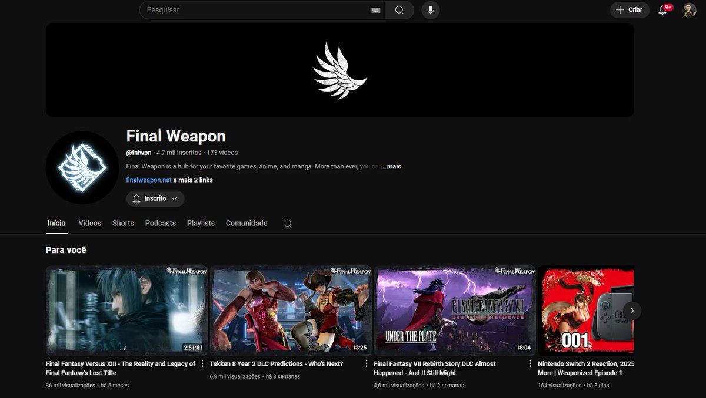Play the Tekken 8 thumbnail, 13:25 long
Viewport: 706px width, 398px height.
coord(291,311)
